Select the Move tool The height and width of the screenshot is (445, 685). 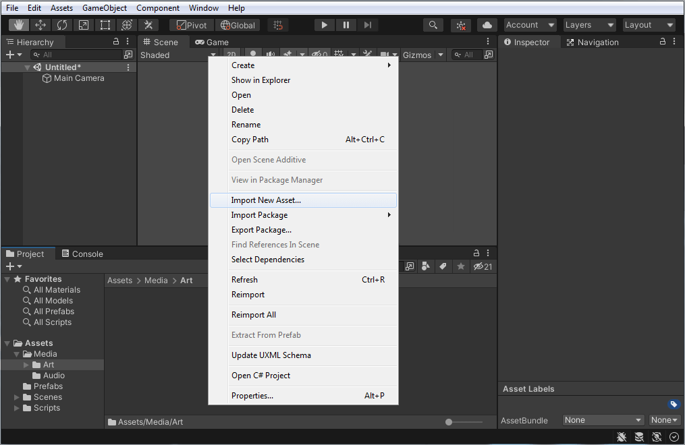[x=40, y=24]
